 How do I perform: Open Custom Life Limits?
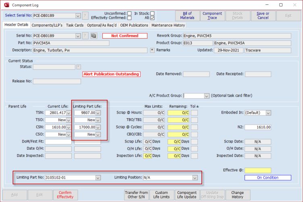coord(161,195)
